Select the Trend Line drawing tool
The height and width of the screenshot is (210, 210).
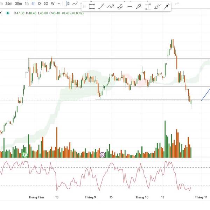101,6
